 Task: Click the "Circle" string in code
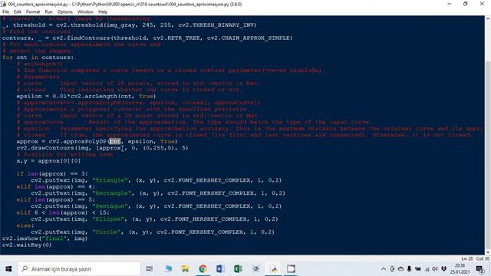107,232
